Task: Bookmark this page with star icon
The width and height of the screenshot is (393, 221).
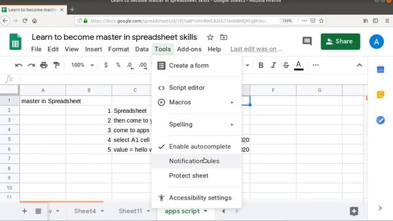Action: coord(322,21)
